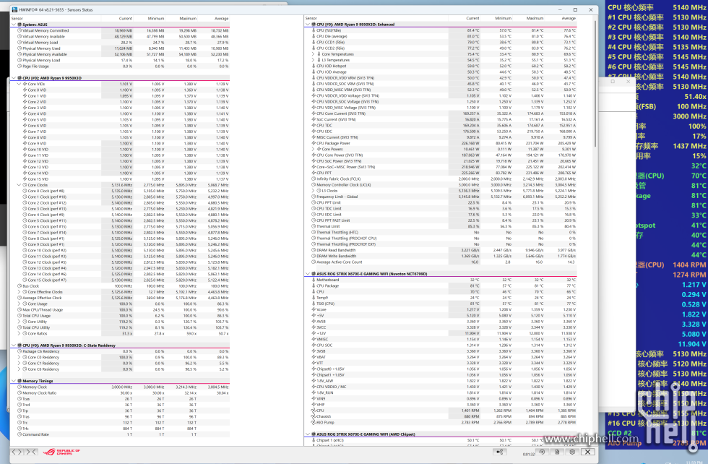Click '#1 CPU 核心频率' in the overlay window
708x464 pixels.
tap(635, 17)
